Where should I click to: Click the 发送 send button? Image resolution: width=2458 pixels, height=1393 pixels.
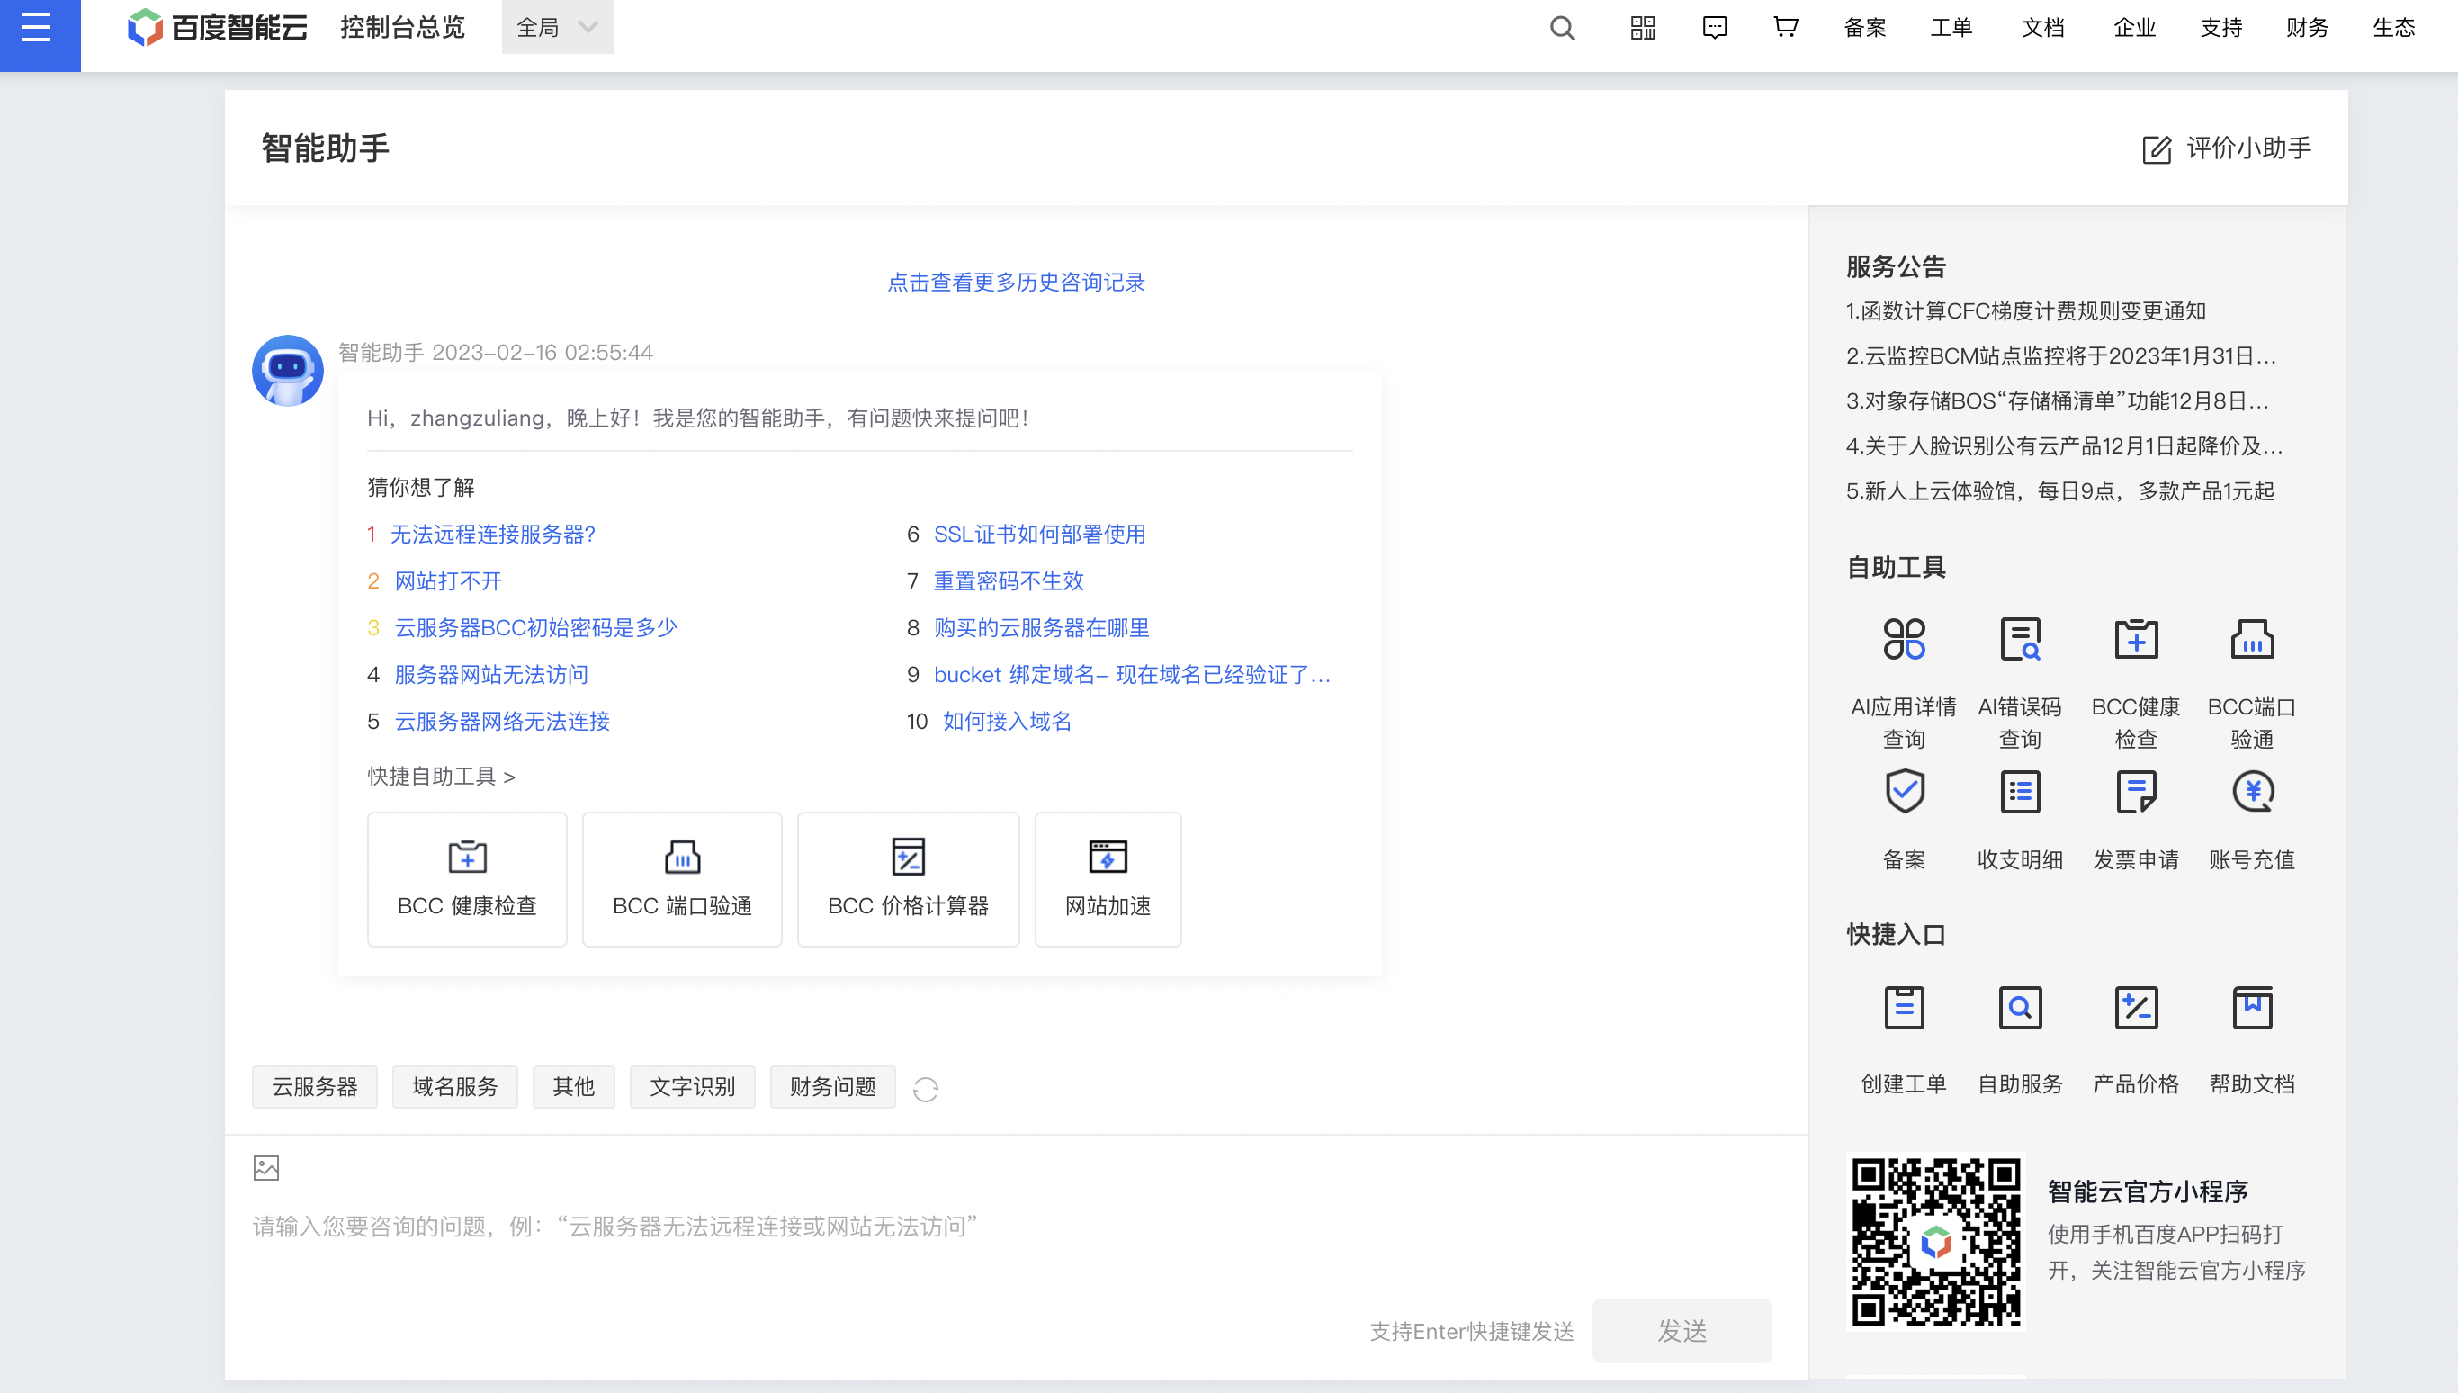coord(1682,1331)
